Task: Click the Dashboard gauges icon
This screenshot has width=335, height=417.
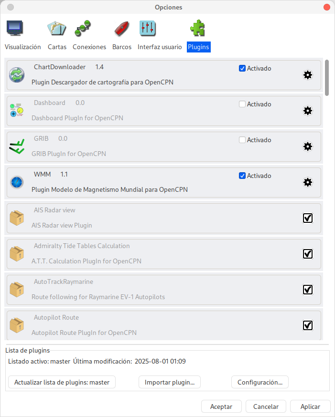Action: (17, 110)
